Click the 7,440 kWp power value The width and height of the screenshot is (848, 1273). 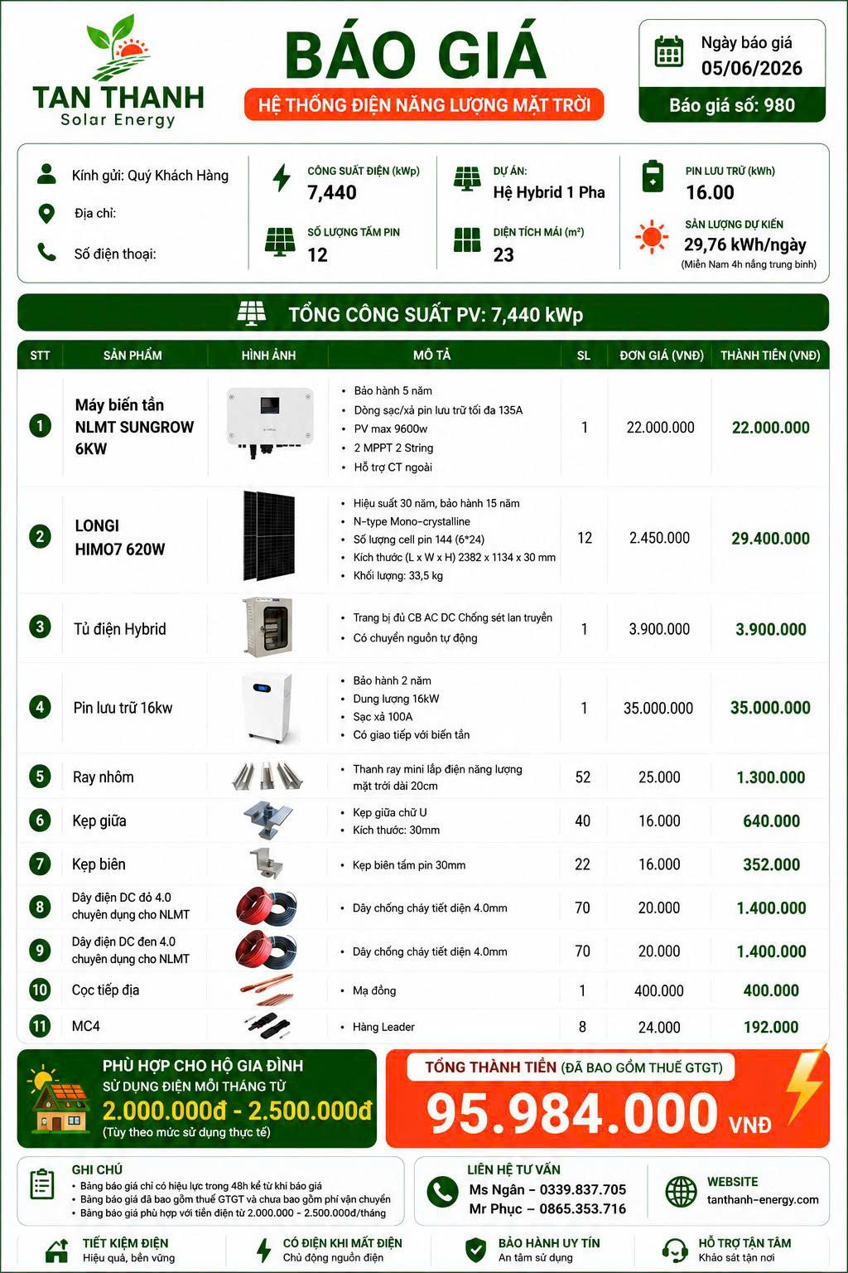(x=332, y=192)
